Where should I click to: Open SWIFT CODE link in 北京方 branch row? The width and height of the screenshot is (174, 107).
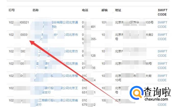click(x=162, y=53)
